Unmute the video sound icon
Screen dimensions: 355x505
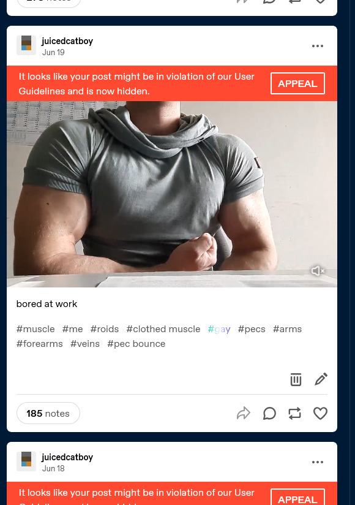pyautogui.click(x=318, y=271)
